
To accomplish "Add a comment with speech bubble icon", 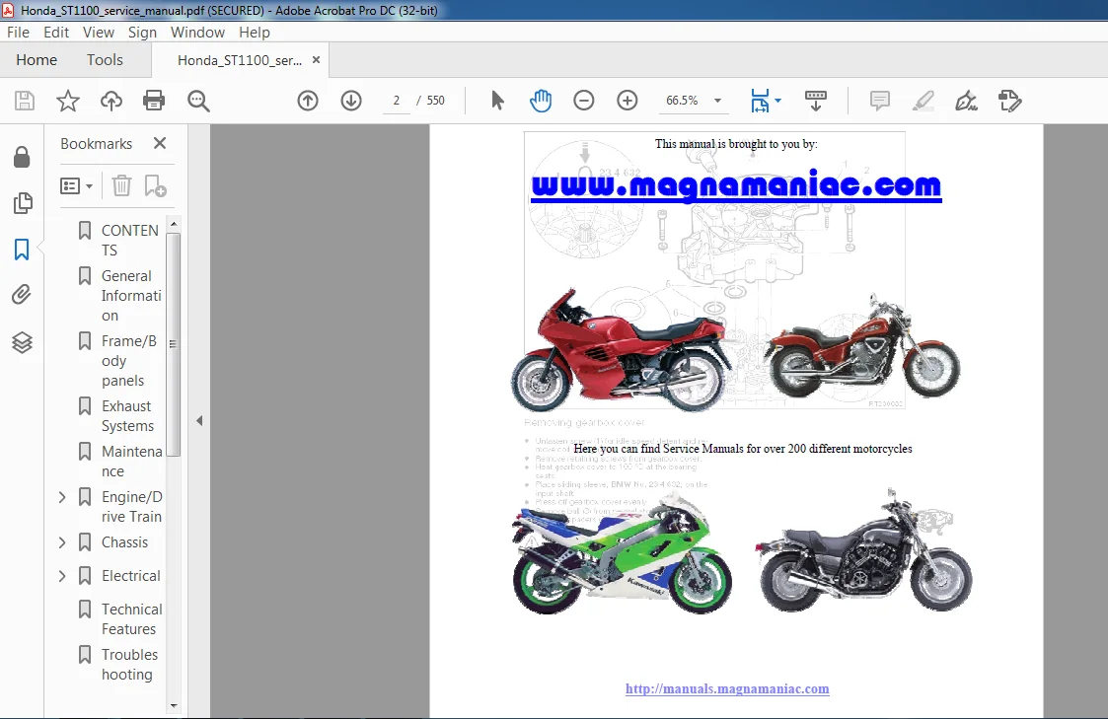I will point(880,101).
